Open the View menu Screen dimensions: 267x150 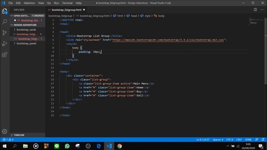tap(41, 3)
